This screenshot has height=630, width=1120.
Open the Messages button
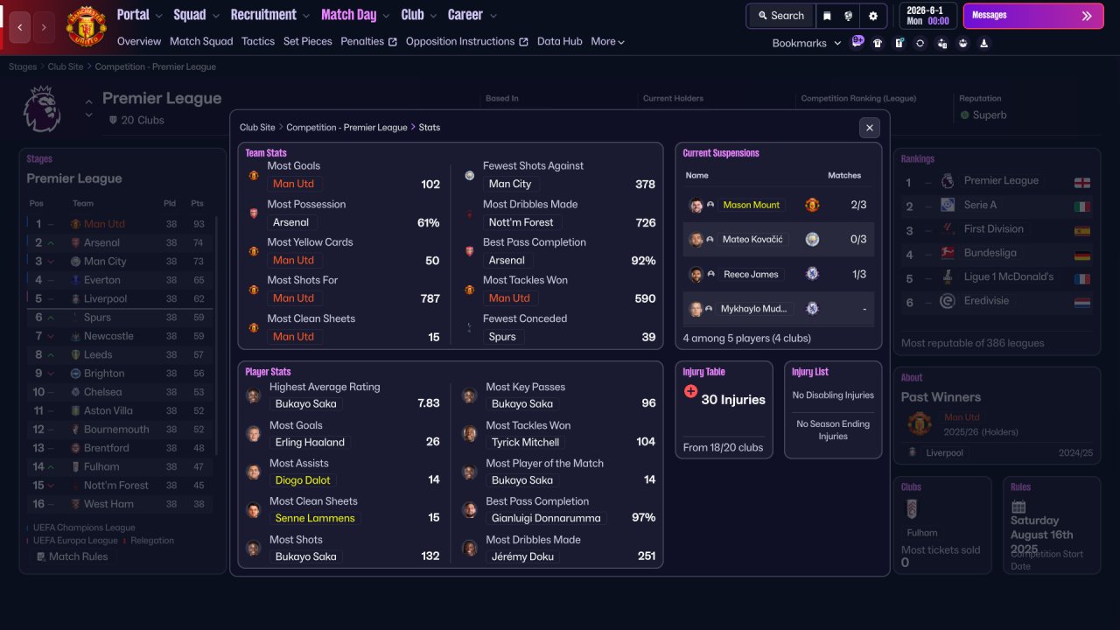point(1033,16)
